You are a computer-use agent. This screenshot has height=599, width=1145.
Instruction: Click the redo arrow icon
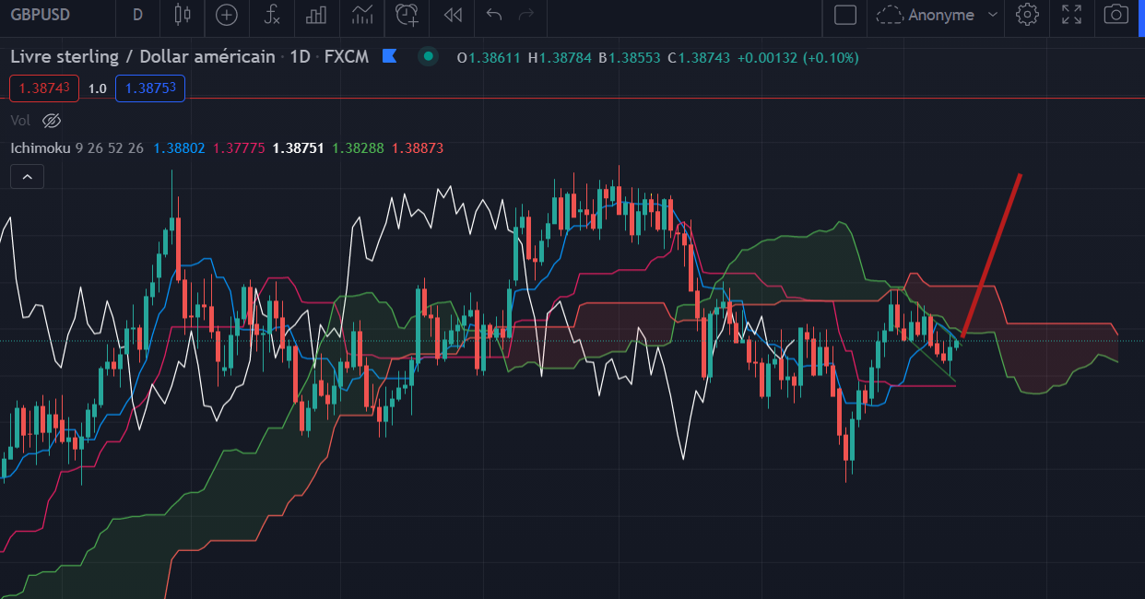526,15
